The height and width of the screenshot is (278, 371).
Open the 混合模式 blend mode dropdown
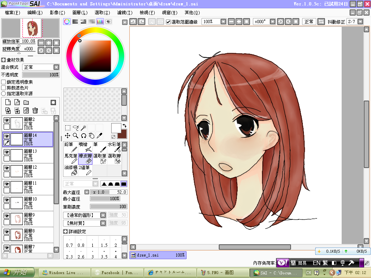56,67
